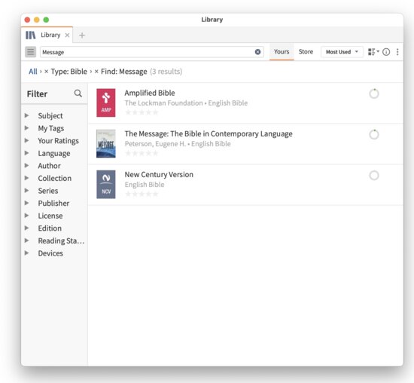This screenshot has height=383, width=414.
Task: Click The Lockman Foundation • English Bible subtitle
Action: [186, 103]
